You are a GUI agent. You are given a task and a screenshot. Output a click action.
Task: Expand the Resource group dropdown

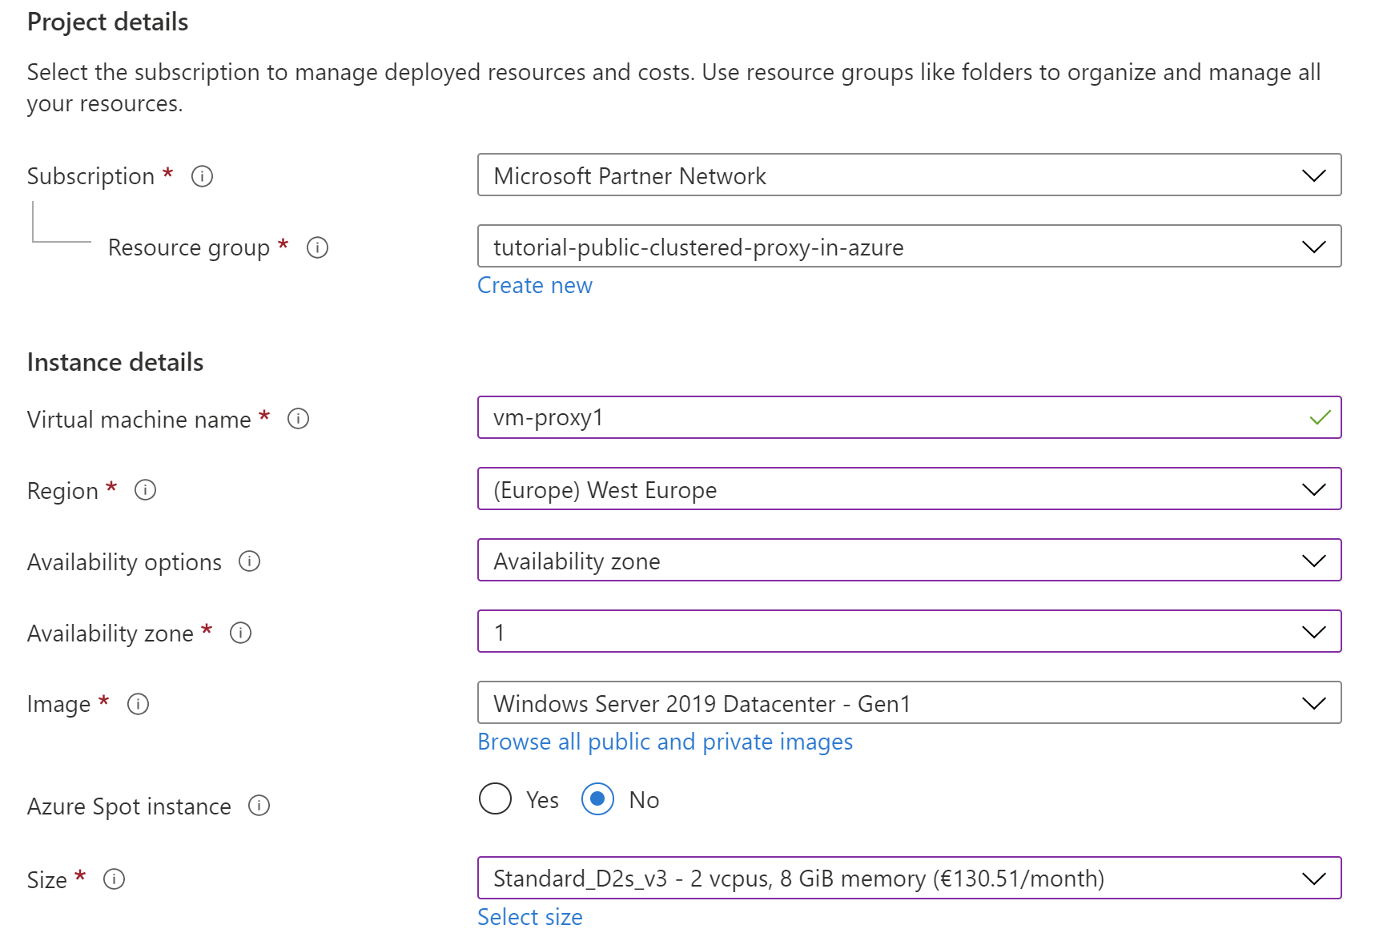coord(1313,247)
